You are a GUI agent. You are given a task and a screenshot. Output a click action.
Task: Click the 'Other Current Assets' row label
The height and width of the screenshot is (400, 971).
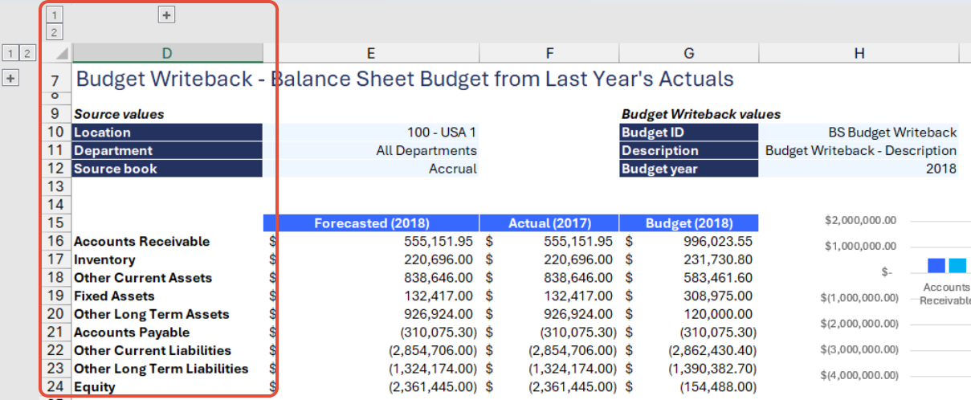point(143,278)
